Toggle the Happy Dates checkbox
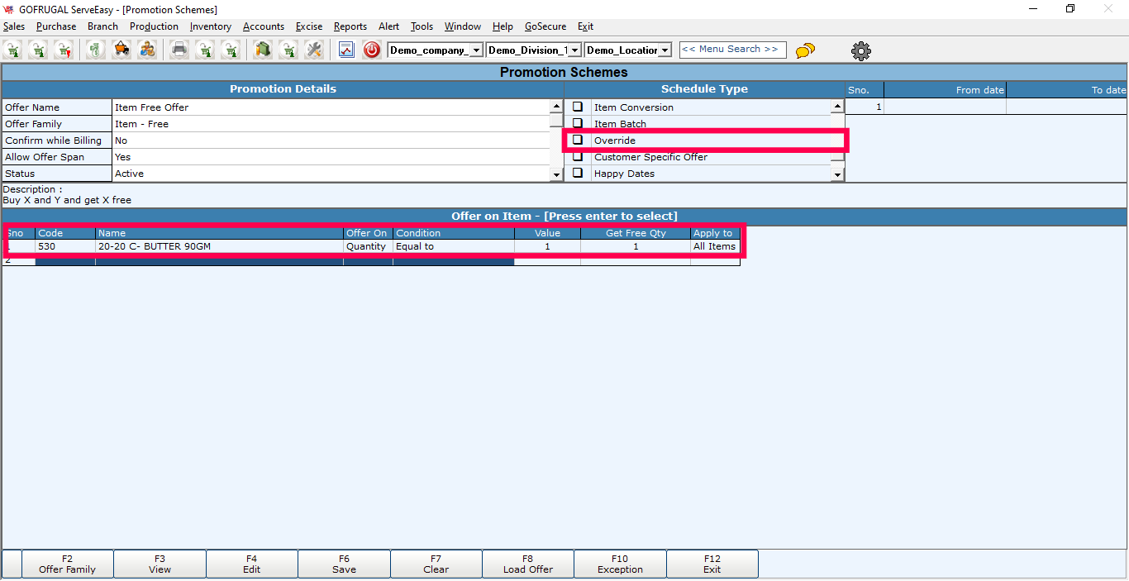Screen dimensions: 1129x581 point(578,173)
